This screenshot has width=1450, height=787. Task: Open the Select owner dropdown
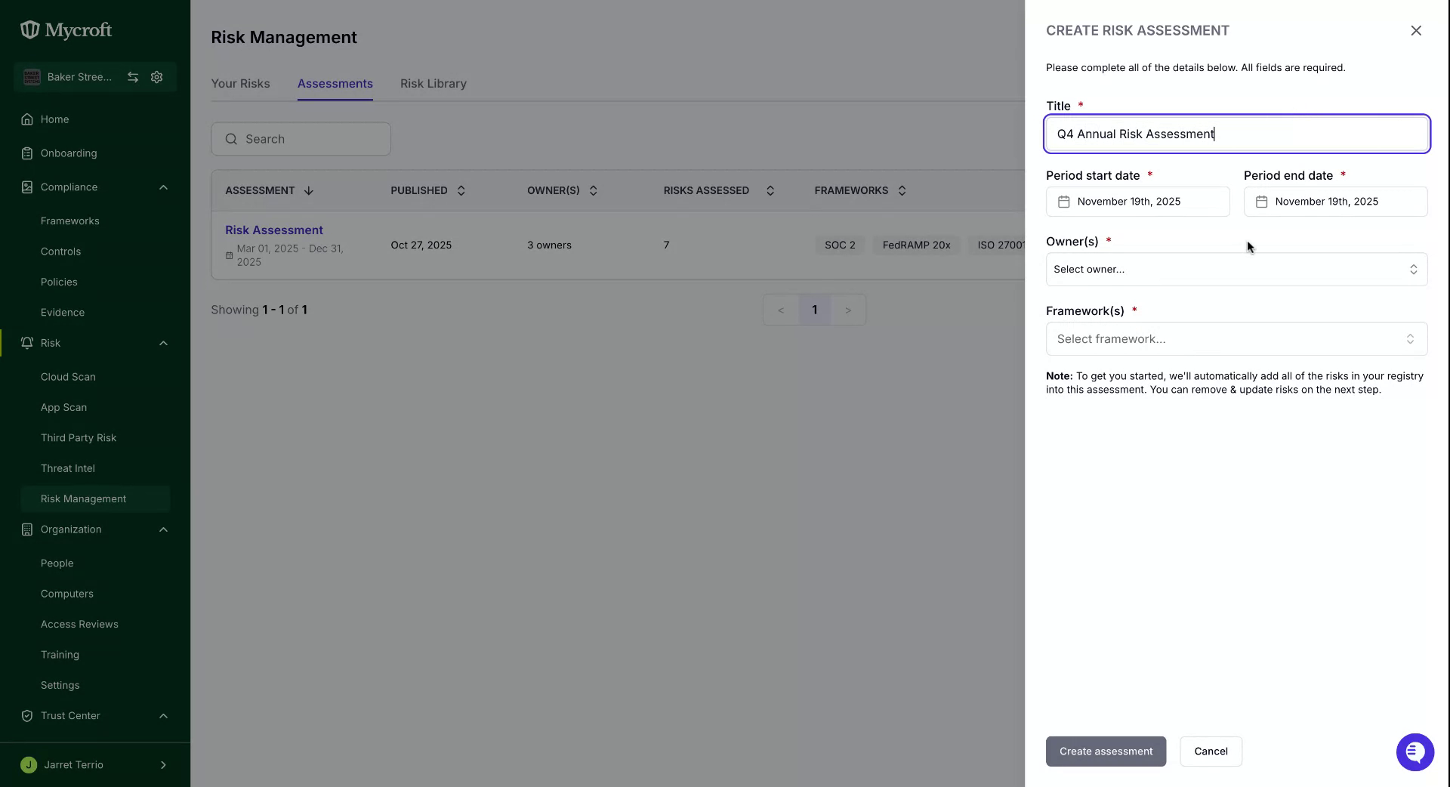pyautogui.click(x=1236, y=270)
